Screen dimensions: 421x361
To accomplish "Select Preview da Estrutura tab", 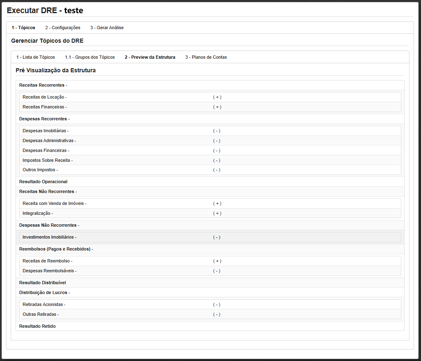I will (150, 57).
